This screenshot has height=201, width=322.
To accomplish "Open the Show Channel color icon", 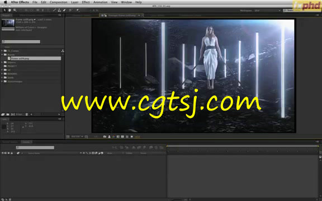I will (113, 137).
